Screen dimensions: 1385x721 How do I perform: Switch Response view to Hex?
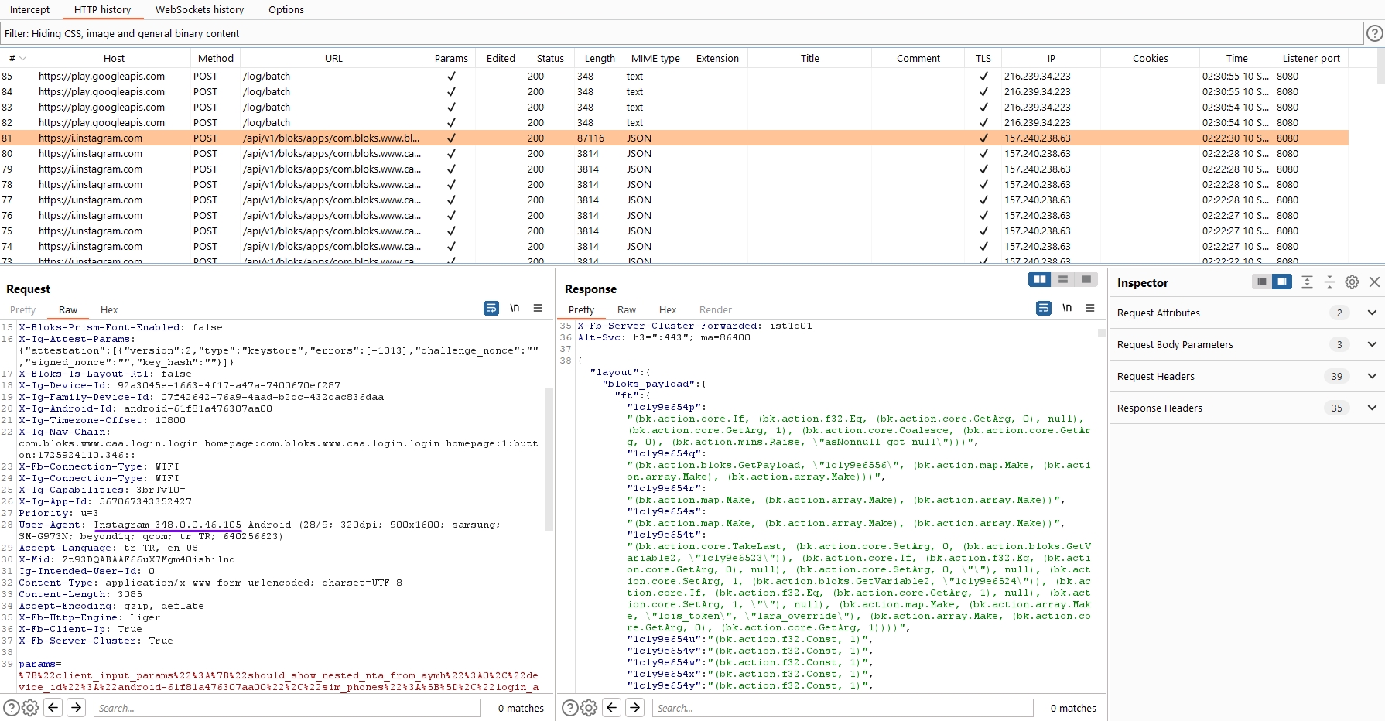[668, 309]
